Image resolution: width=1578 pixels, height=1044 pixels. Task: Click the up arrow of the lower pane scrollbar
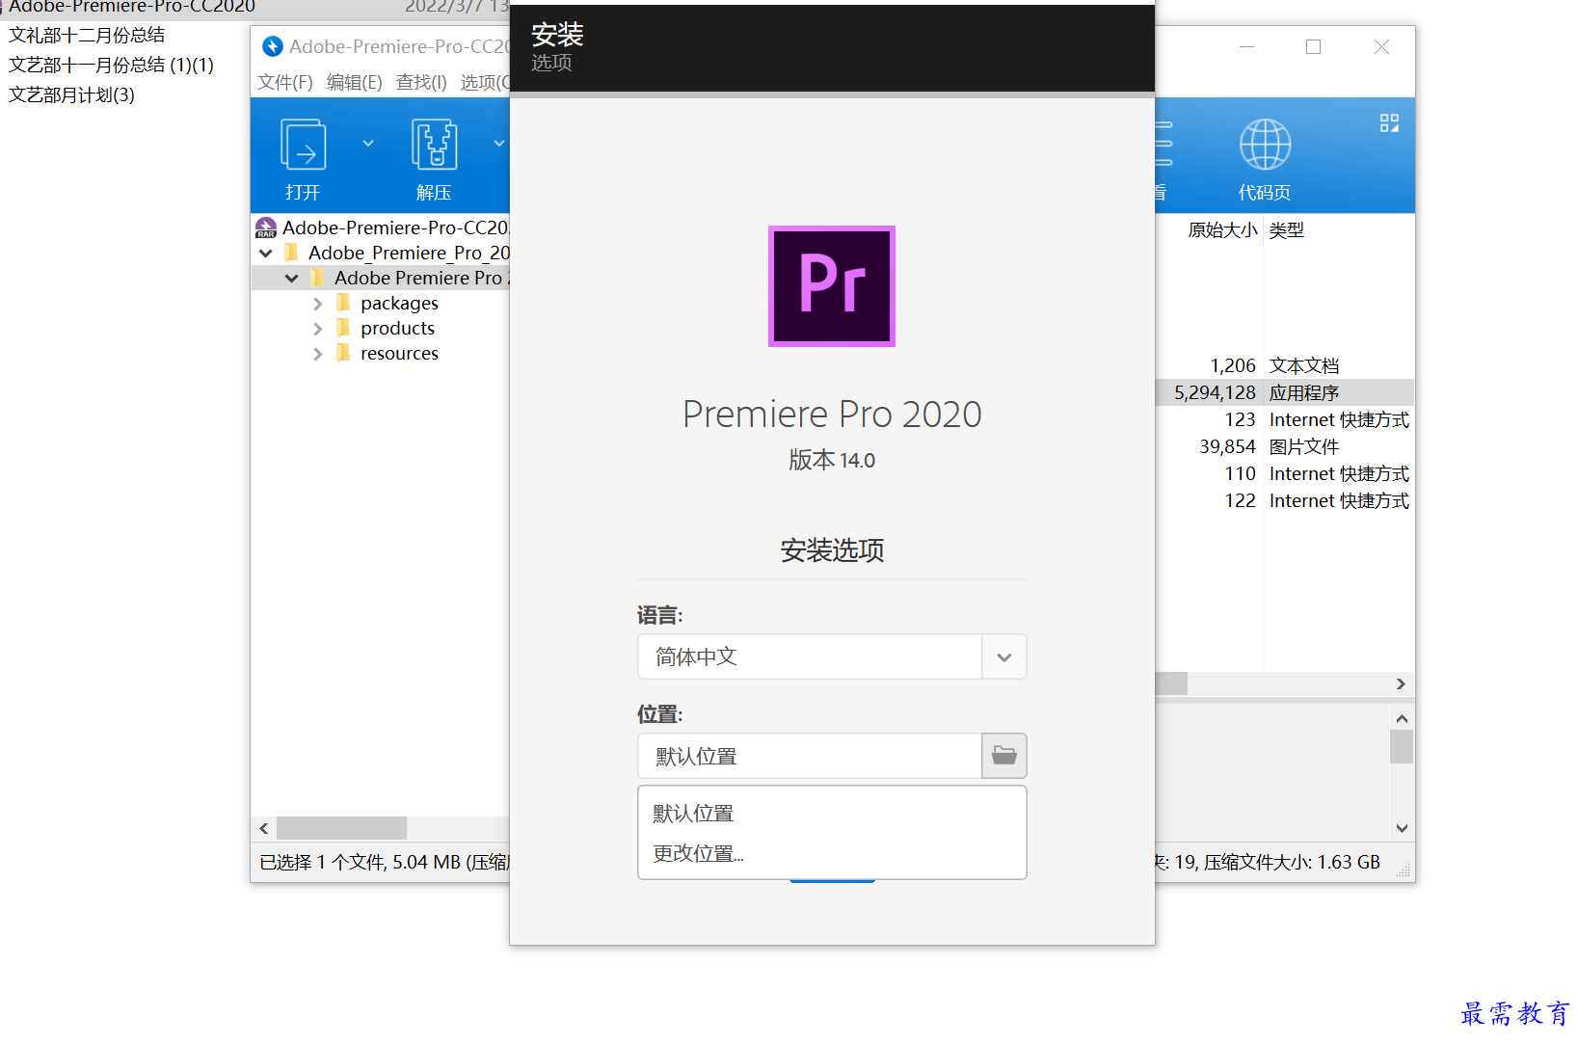[1402, 718]
